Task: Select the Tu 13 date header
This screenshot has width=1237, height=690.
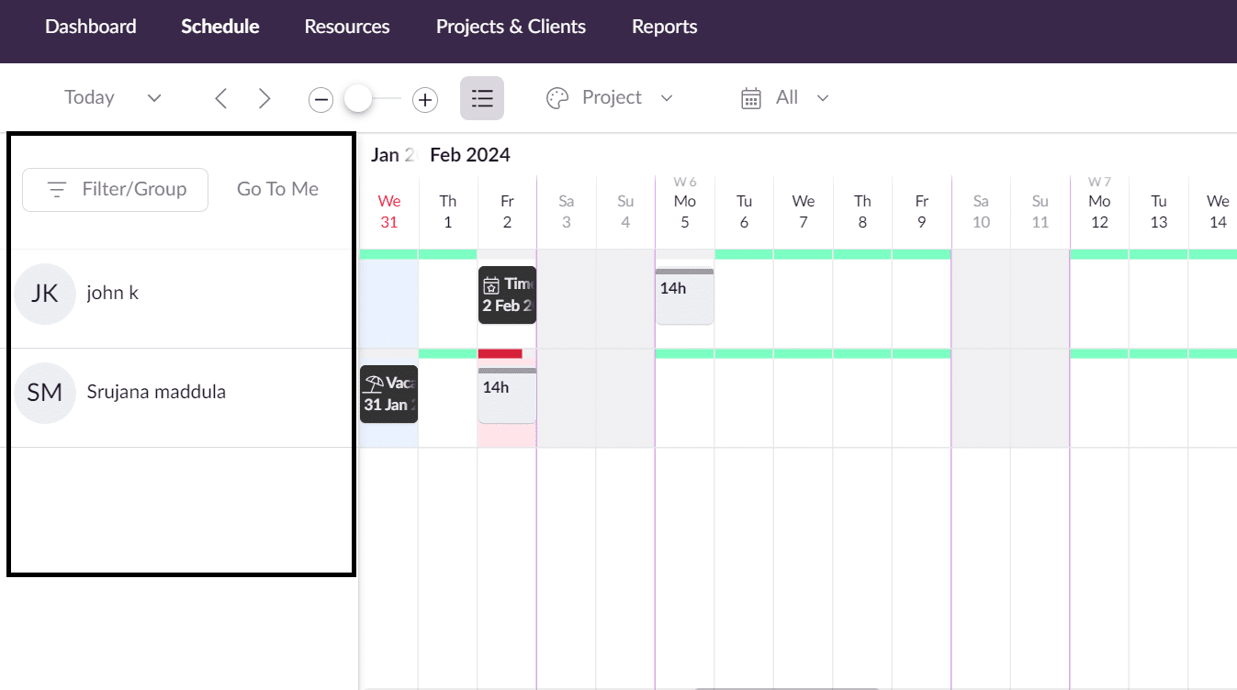Action: tap(1158, 211)
